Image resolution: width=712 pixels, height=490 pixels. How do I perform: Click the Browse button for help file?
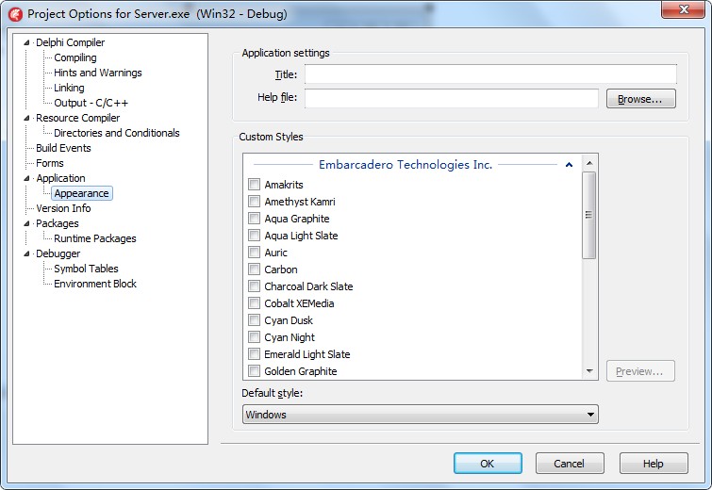coord(640,99)
